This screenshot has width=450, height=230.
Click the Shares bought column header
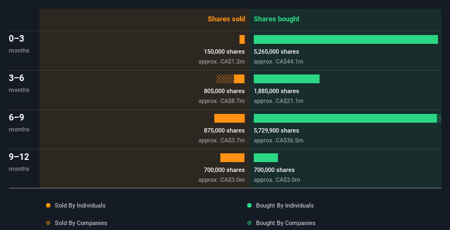pos(276,19)
